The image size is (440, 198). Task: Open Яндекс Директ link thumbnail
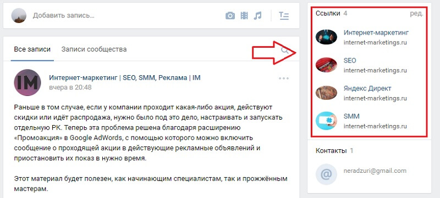pyautogui.click(x=326, y=93)
